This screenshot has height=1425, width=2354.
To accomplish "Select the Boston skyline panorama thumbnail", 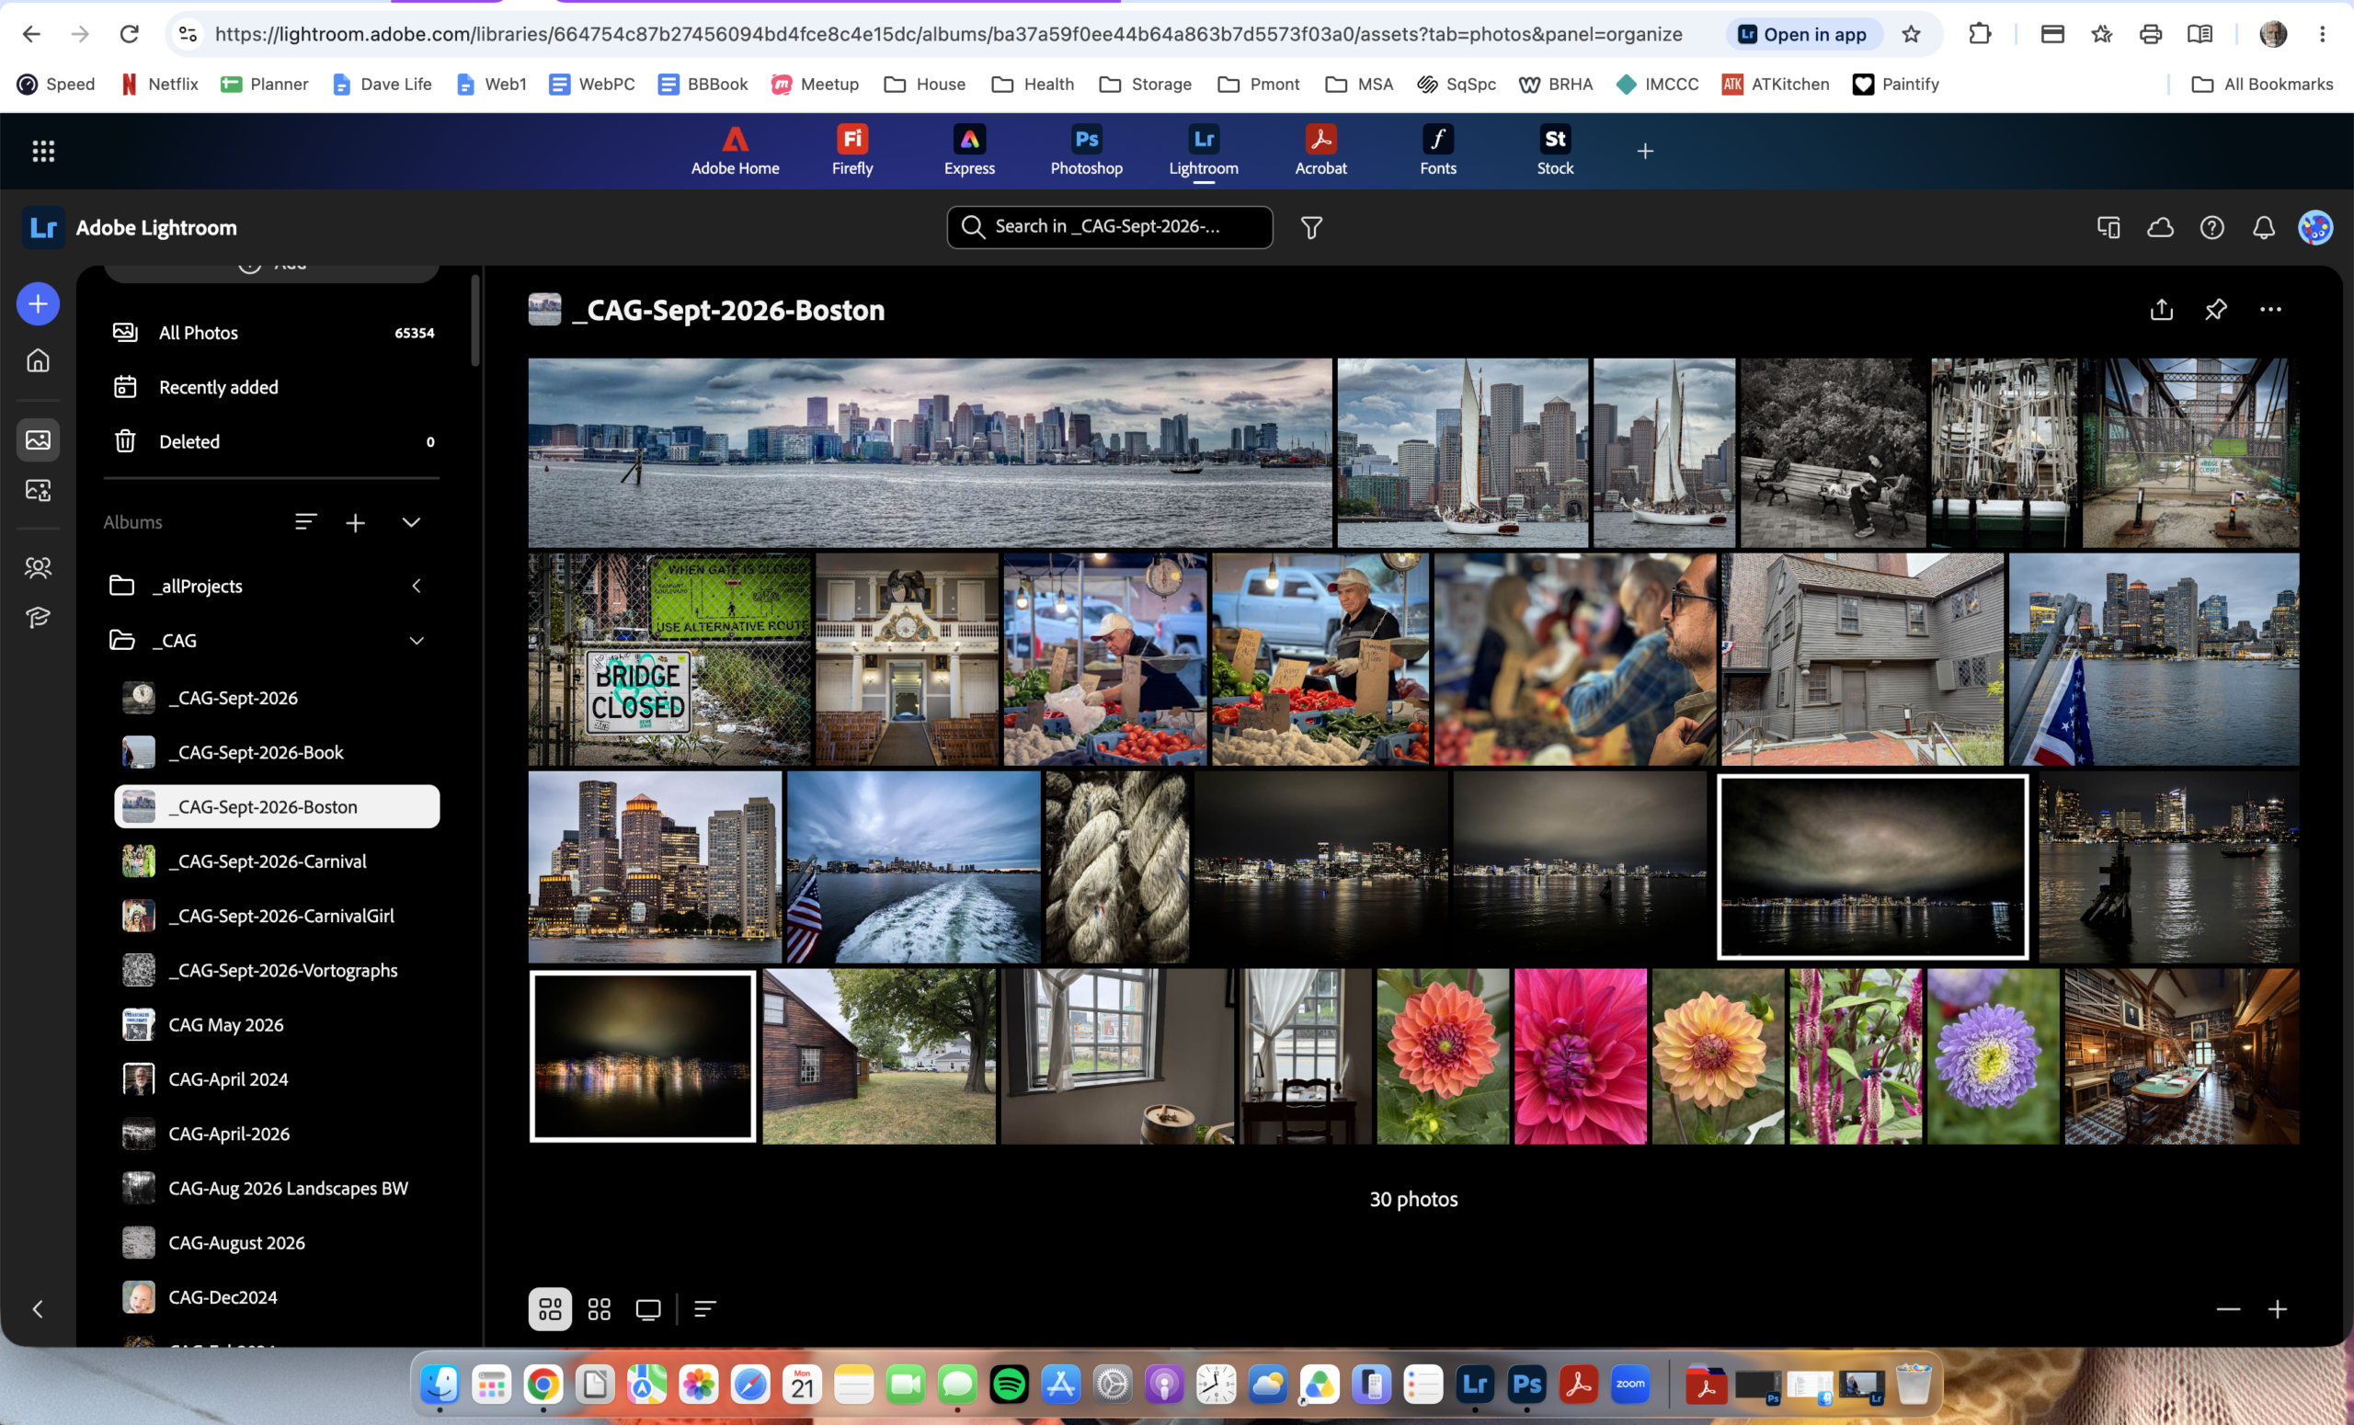I will pyautogui.click(x=930, y=452).
